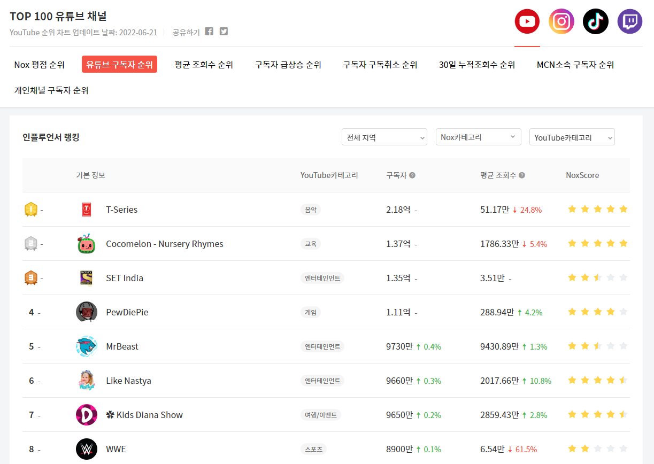Click the NoxScore stars for WWE
This screenshot has height=464, width=654.
pyautogui.click(x=597, y=448)
